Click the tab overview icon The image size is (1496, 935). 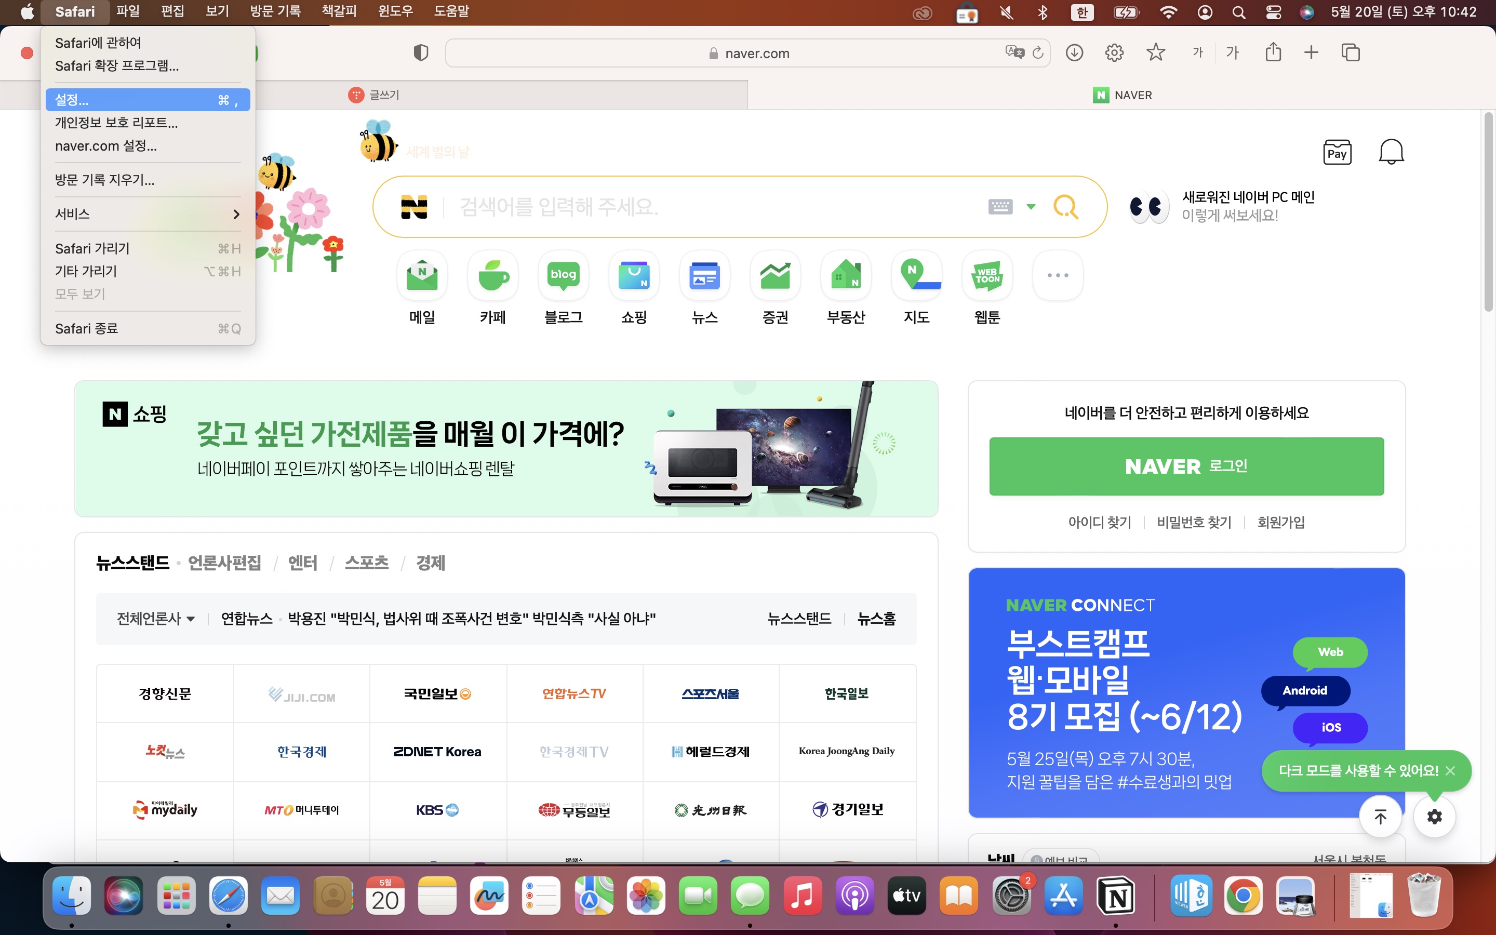[x=1351, y=52]
